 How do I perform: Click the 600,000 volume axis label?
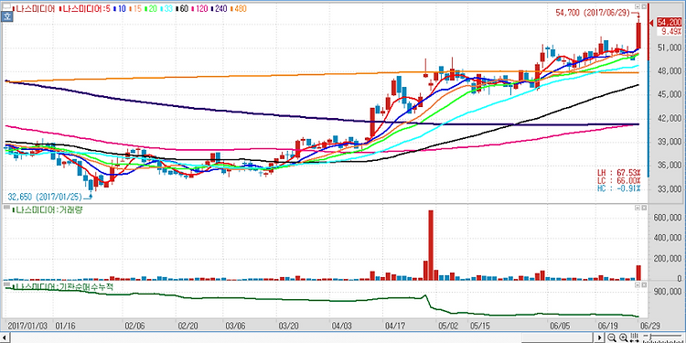668,219
